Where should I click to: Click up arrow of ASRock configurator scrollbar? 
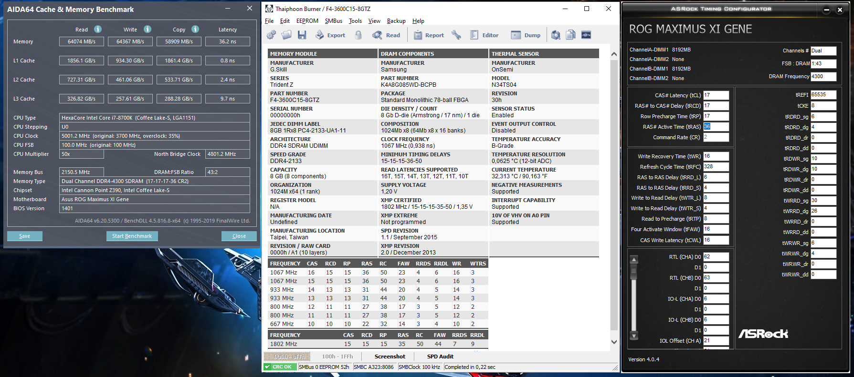634,260
